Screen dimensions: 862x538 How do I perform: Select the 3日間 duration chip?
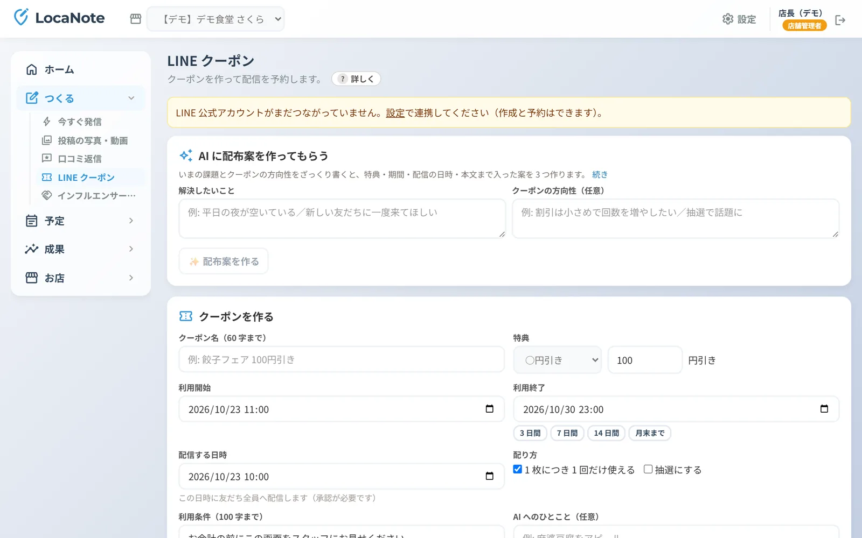(530, 433)
